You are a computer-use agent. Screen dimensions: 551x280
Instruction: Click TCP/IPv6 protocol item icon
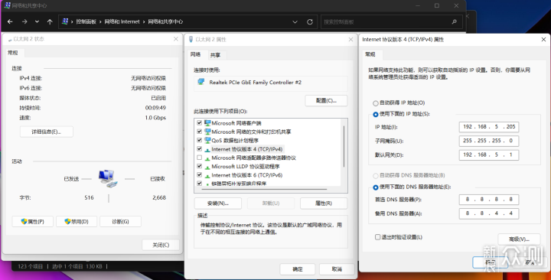click(207, 176)
